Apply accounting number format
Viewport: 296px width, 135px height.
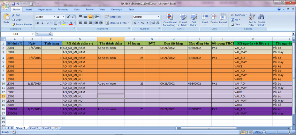pyautogui.click(x=135, y=23)
